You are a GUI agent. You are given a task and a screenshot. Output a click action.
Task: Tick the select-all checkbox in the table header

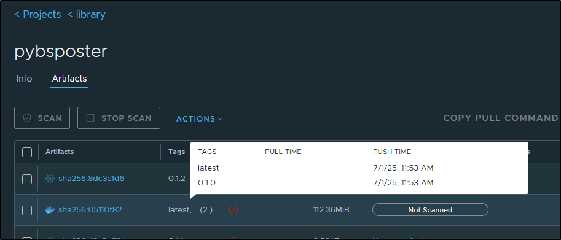(x=27, y=152)
